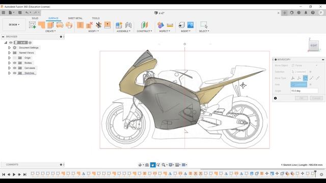This screenshot has height=183, width=326.
Task: Choose Rotate move type icon
Action: [305, 78]
